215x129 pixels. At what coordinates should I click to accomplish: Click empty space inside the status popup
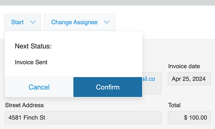click(x=96, y=54)
